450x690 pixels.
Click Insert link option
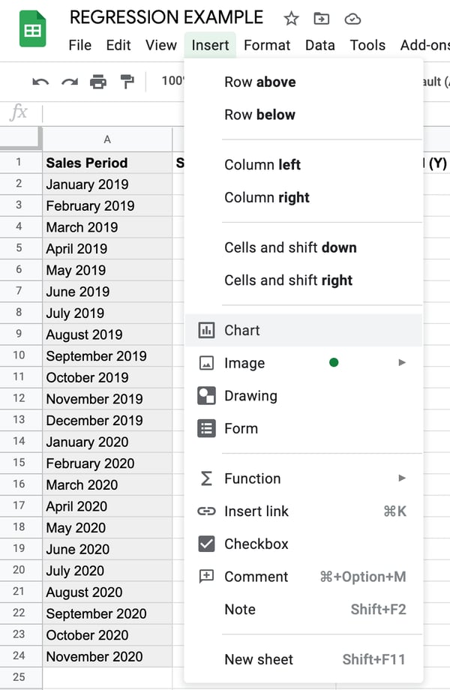click(256, 511)
